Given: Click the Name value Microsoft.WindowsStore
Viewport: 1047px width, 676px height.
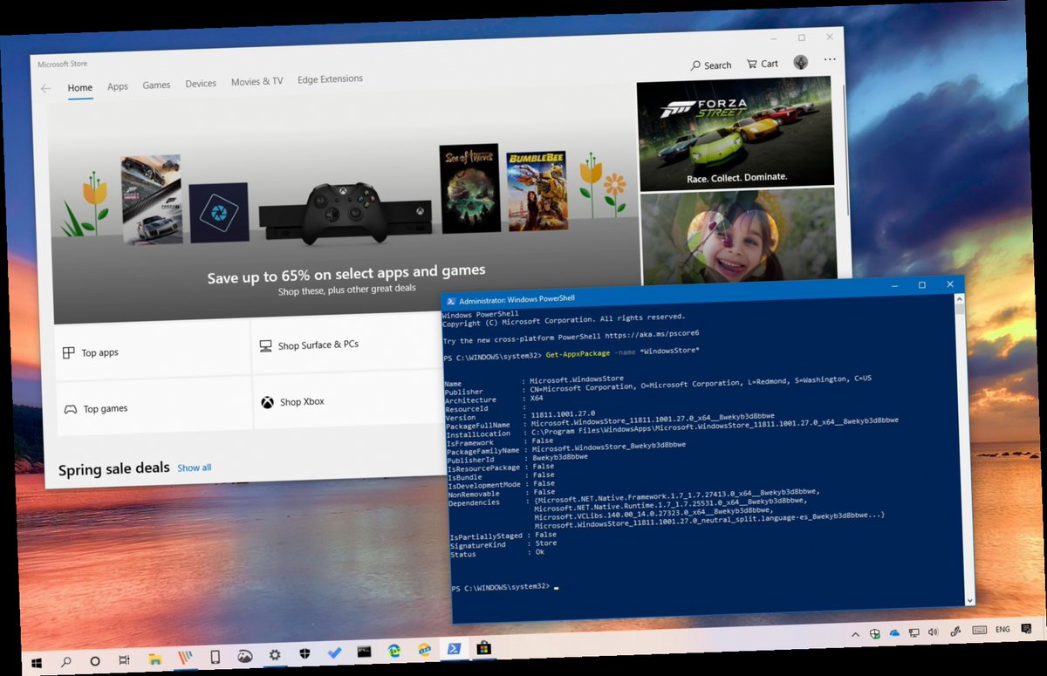Looking at the screenshot, I should [576, 379].
